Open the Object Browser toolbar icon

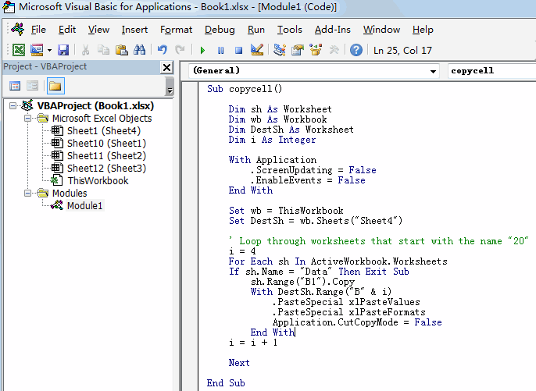[x=316, y=50]
